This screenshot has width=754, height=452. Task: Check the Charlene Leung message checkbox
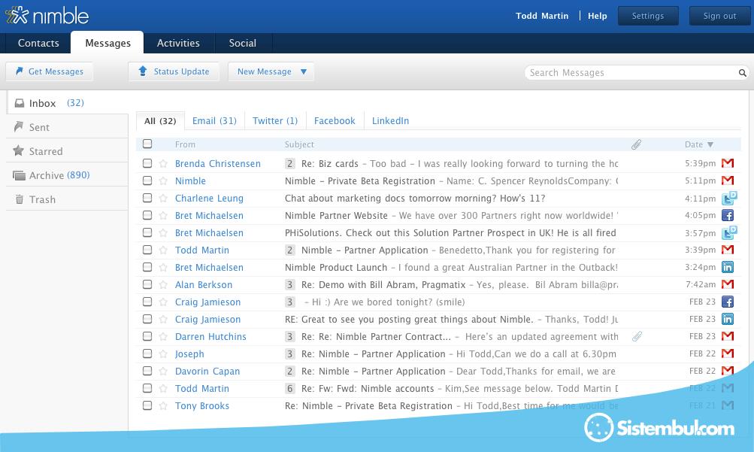point(147,198)
